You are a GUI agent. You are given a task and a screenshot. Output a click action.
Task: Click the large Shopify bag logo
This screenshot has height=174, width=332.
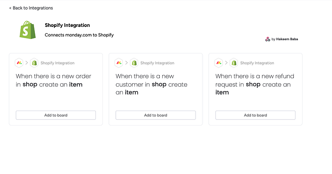pos(27,30)
